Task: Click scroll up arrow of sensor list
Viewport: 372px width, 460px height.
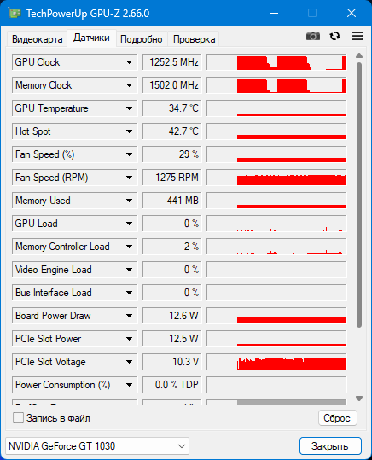Action: (359, 55)
